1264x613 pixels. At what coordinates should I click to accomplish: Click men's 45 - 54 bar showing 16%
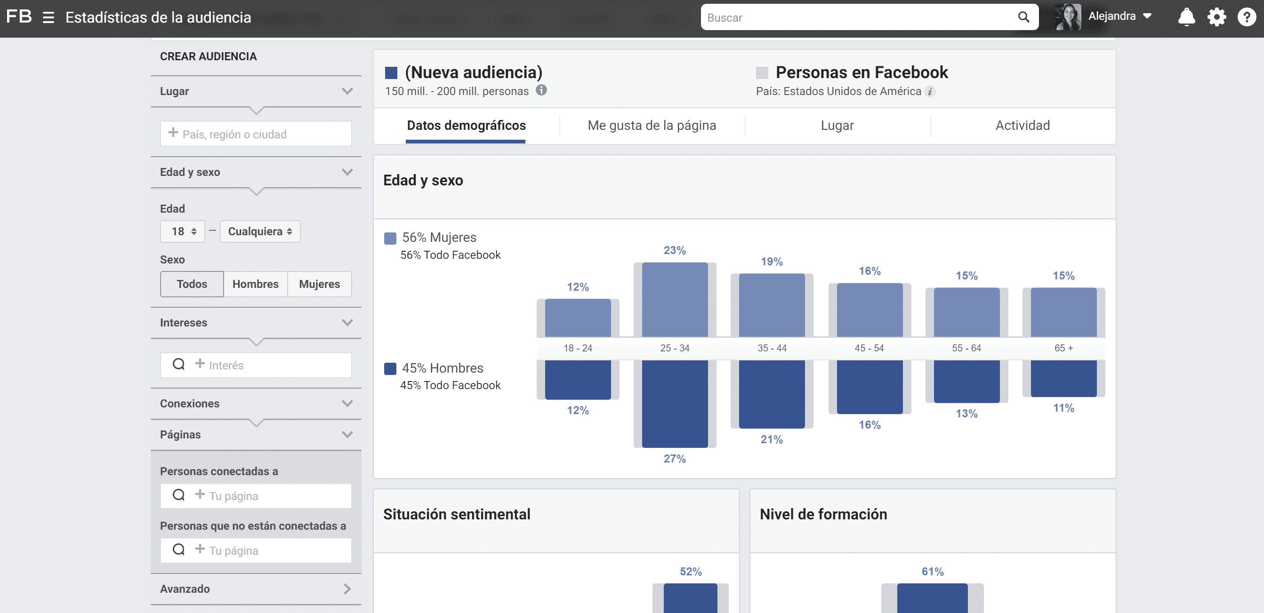click(x=870, y=387)
